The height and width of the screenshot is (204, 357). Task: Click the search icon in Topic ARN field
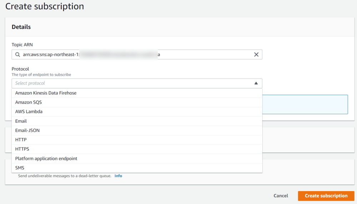17,55
